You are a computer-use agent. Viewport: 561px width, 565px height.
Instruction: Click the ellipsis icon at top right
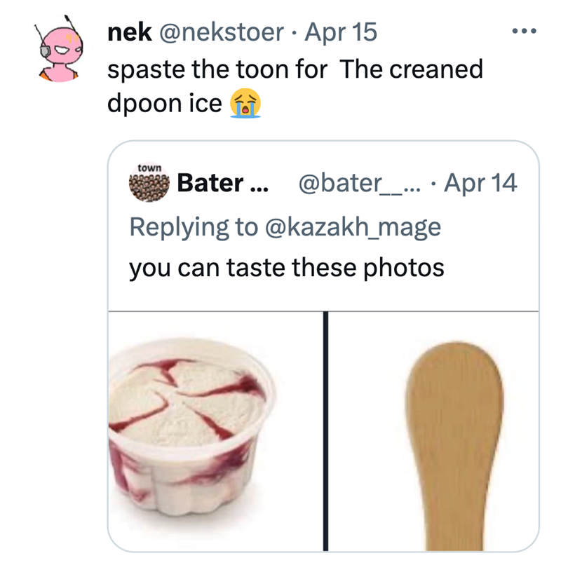pos(523,32)
